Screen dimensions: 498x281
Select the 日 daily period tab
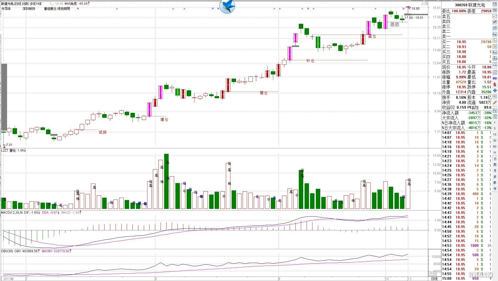coord(495,159)
